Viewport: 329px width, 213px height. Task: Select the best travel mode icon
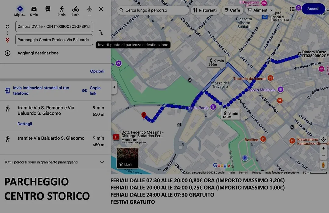[20, 9]
